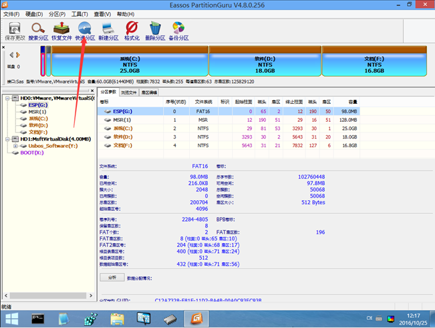This screenshot has width=435, height=328.
Task: Select Usbos_Software(Y:) in the tree
Action: pos(53,146)
